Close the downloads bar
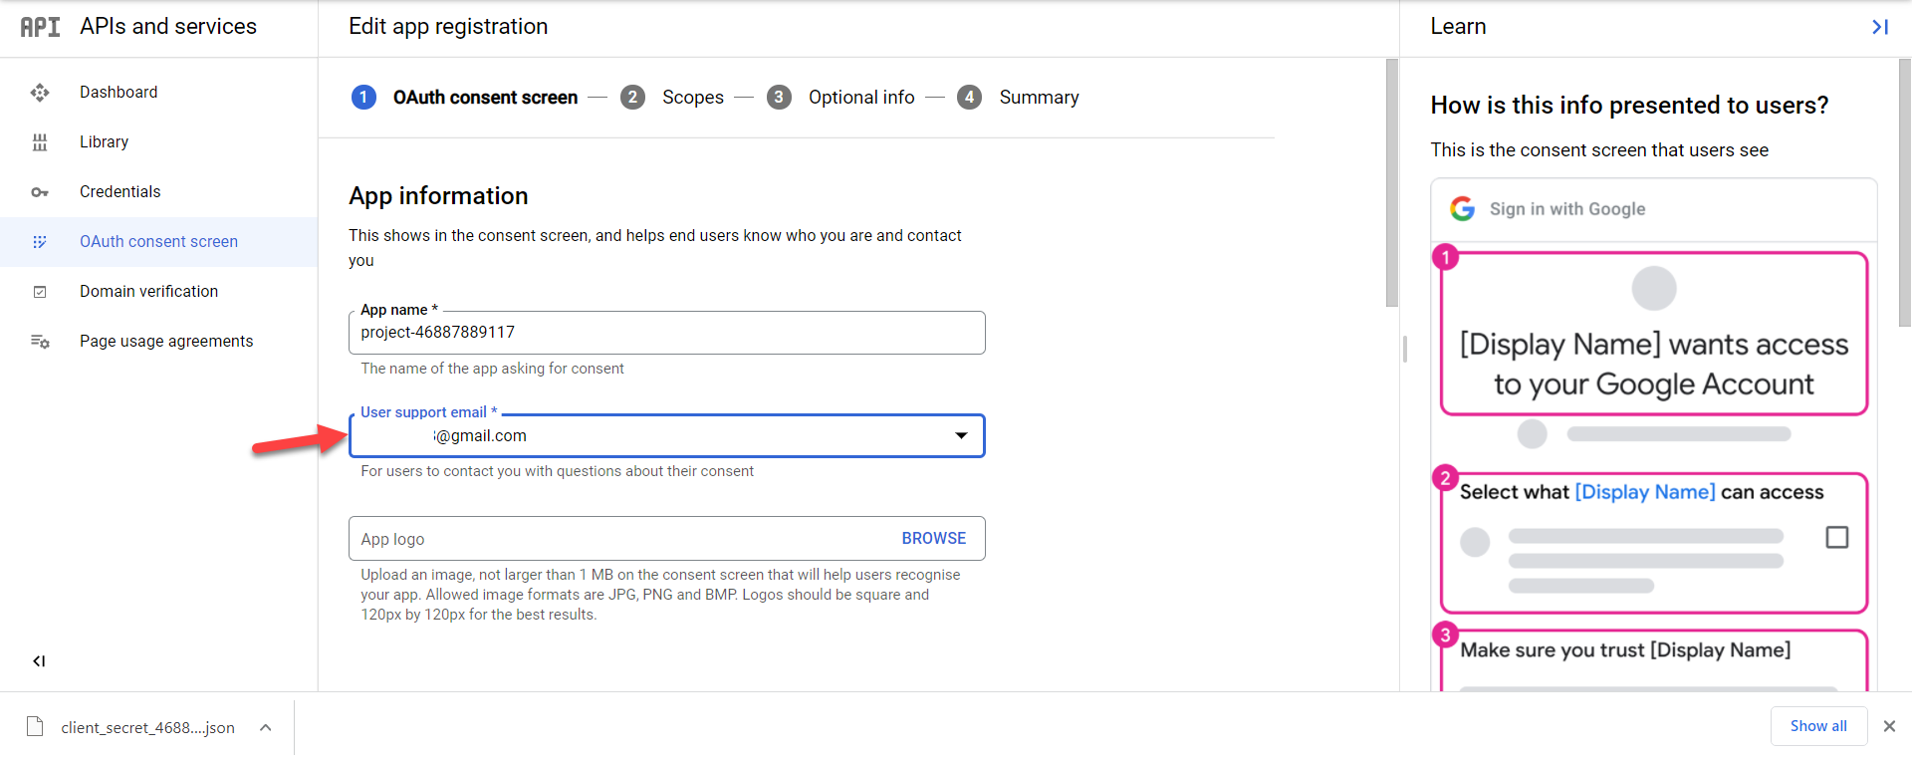 click(1889, 726)
